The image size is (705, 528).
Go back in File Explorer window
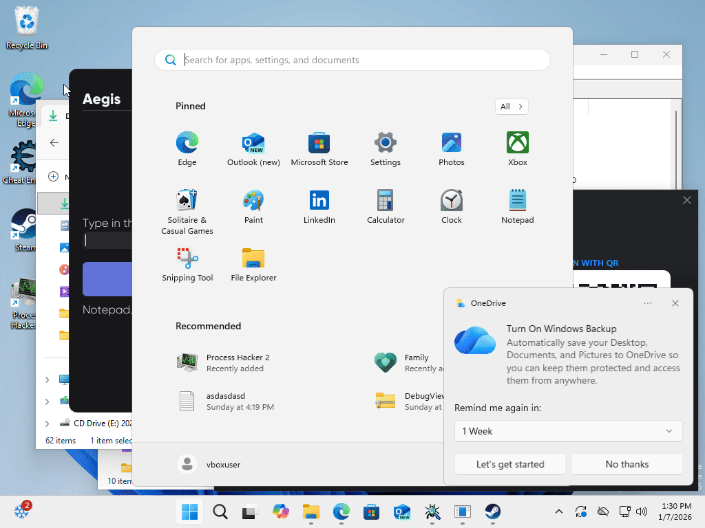pyautogui.click(x=54, y=143)
